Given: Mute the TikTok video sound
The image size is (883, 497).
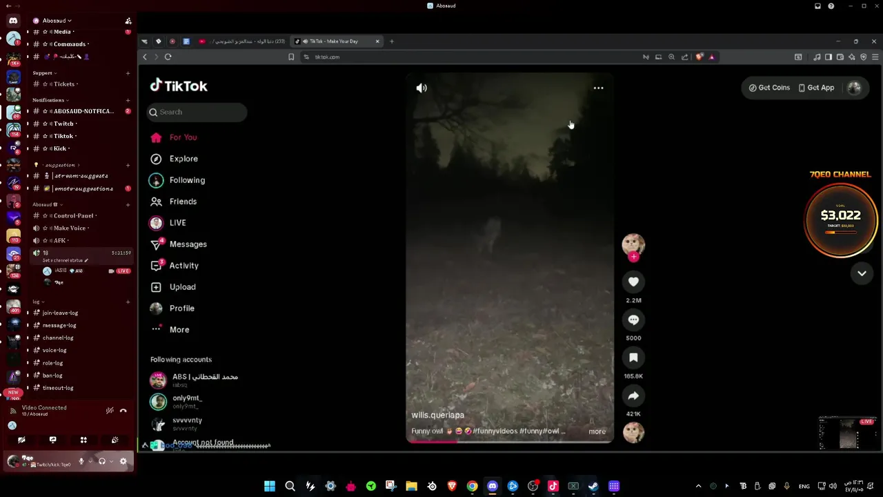Looking at the screenshot, I should (421, 88).
